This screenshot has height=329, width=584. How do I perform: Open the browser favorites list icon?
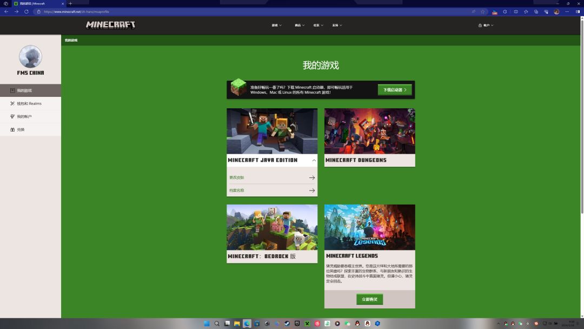526,11
